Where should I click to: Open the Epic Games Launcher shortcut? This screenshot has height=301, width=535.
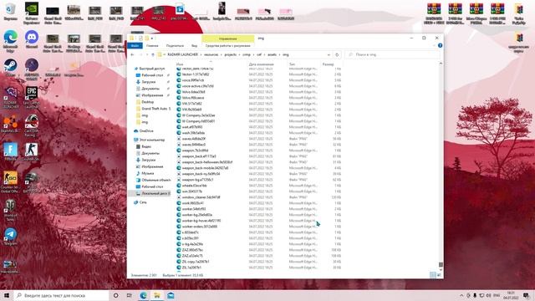pos(32,97)
